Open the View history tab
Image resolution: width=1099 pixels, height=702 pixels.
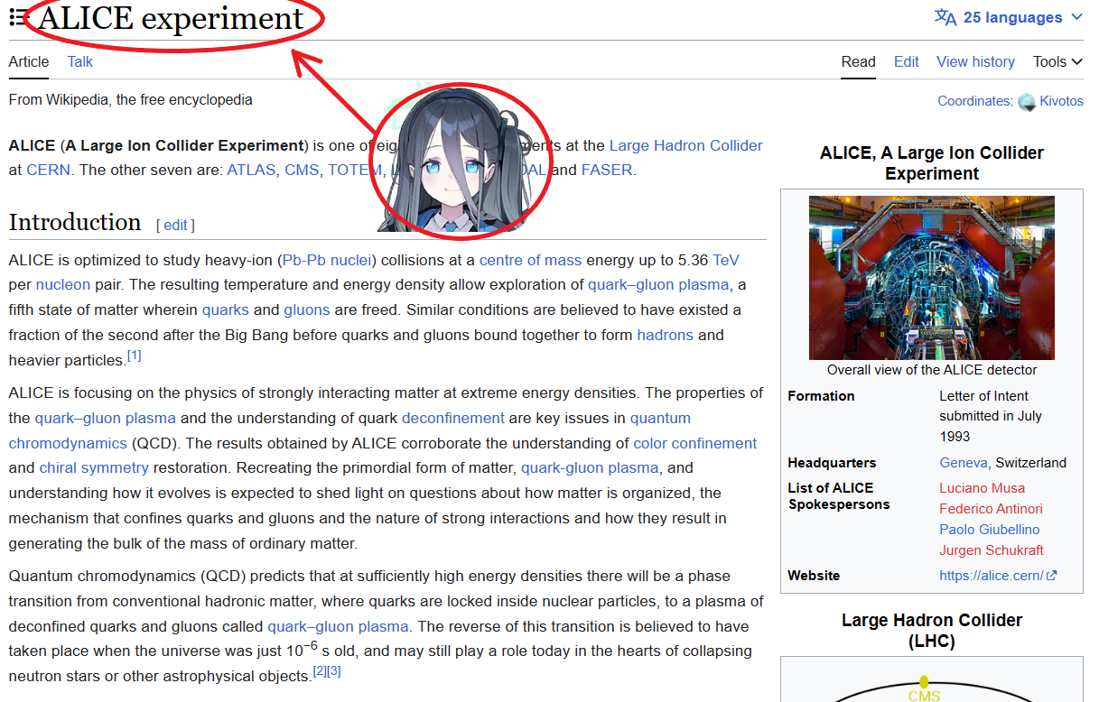975,61
